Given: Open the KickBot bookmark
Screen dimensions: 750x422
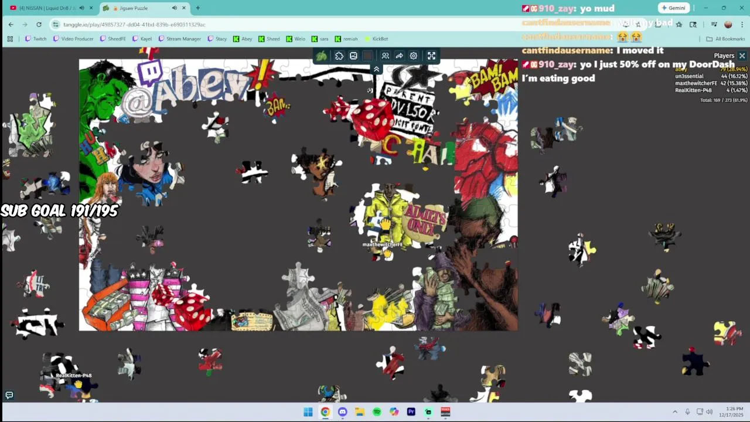Looking at the screenshot, I should coord(376,39).
